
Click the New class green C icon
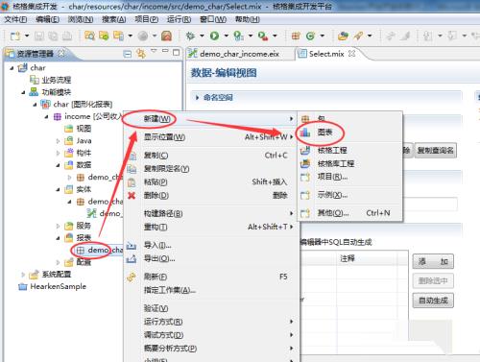pos(310,36)
